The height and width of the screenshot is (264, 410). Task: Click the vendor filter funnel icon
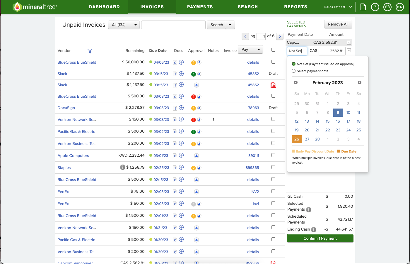90,51
